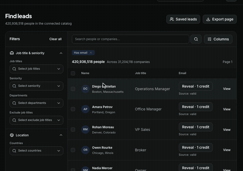The width and height of the screenshot is (243, 171).
Task: Open the Saved leads list
Action: coord(183,19)
